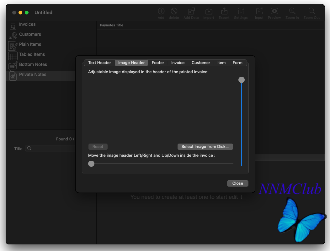Open the Customer tab
330x251 pixels.
point(201,63)
